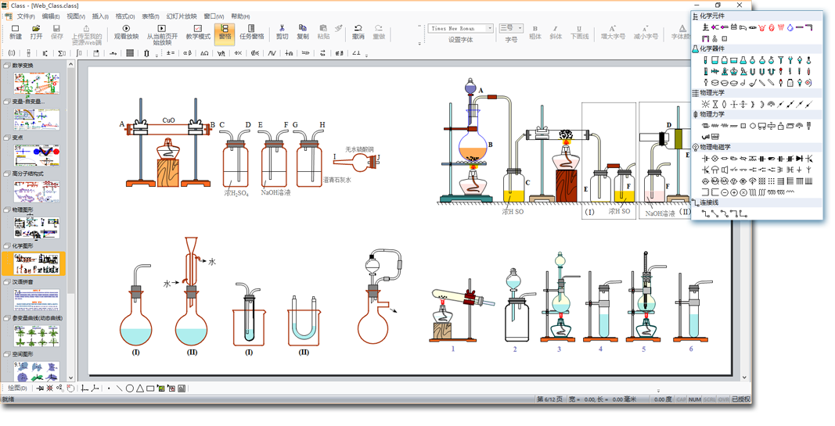Click the 从当前页开始放映 icon
This screenshot has width=835, height=426.
point(162,31)
